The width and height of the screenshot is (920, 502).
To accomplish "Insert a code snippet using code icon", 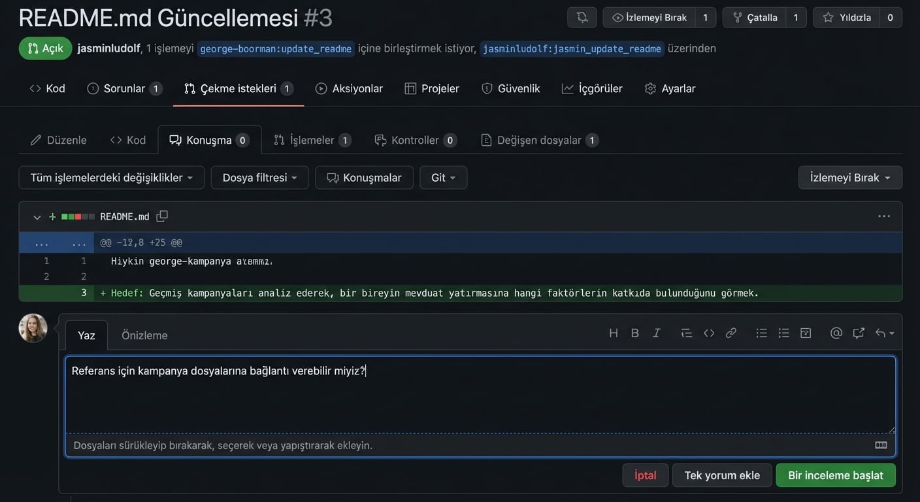I will (x=709, y=333).
